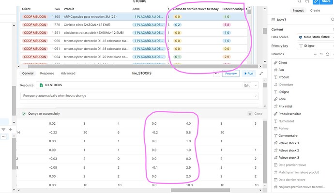Open Run query automatically dropdown
The height and width of the screenshot is (194, 334).
tap(139, 96)
